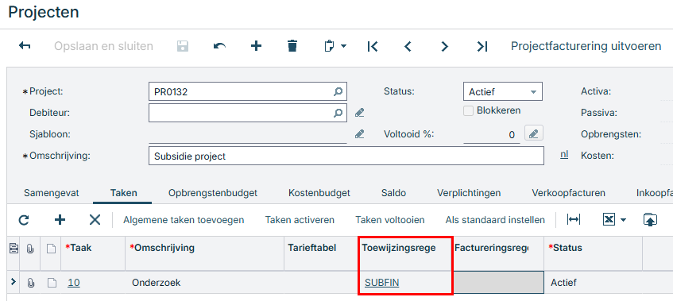Click Algemene taken toevoegen

[184, 220]
